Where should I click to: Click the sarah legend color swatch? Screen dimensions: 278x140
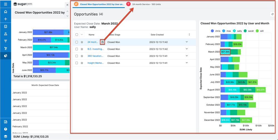(x=245, y=31)
